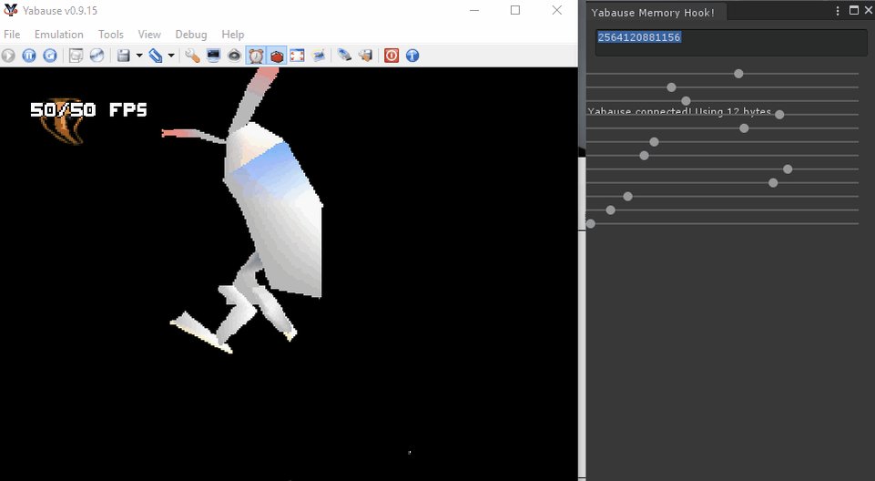Open the File menu

tap(12, 34)
